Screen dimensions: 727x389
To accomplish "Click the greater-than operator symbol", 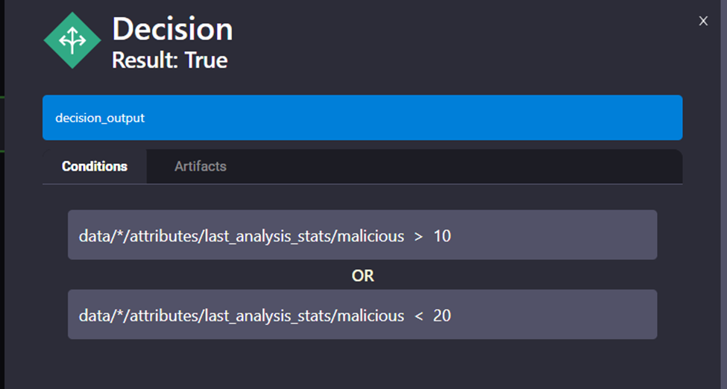I will click(418, 236).
